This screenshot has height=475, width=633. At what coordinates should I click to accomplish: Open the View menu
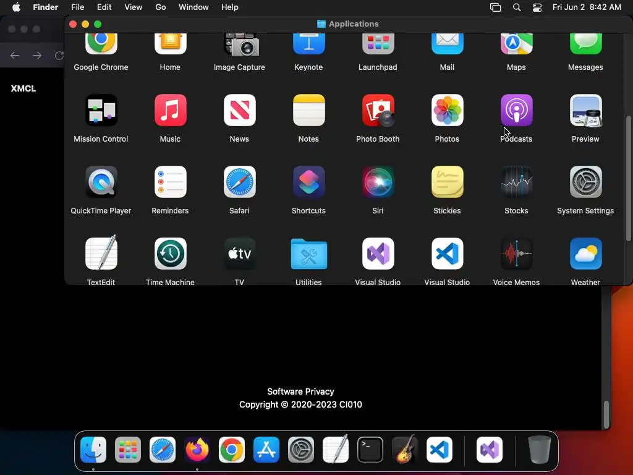pos(134,7)
